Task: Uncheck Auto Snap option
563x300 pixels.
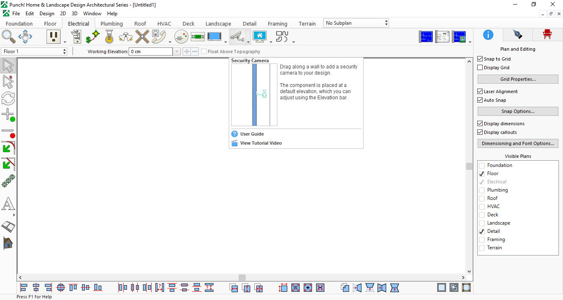Action: (480, 100)
